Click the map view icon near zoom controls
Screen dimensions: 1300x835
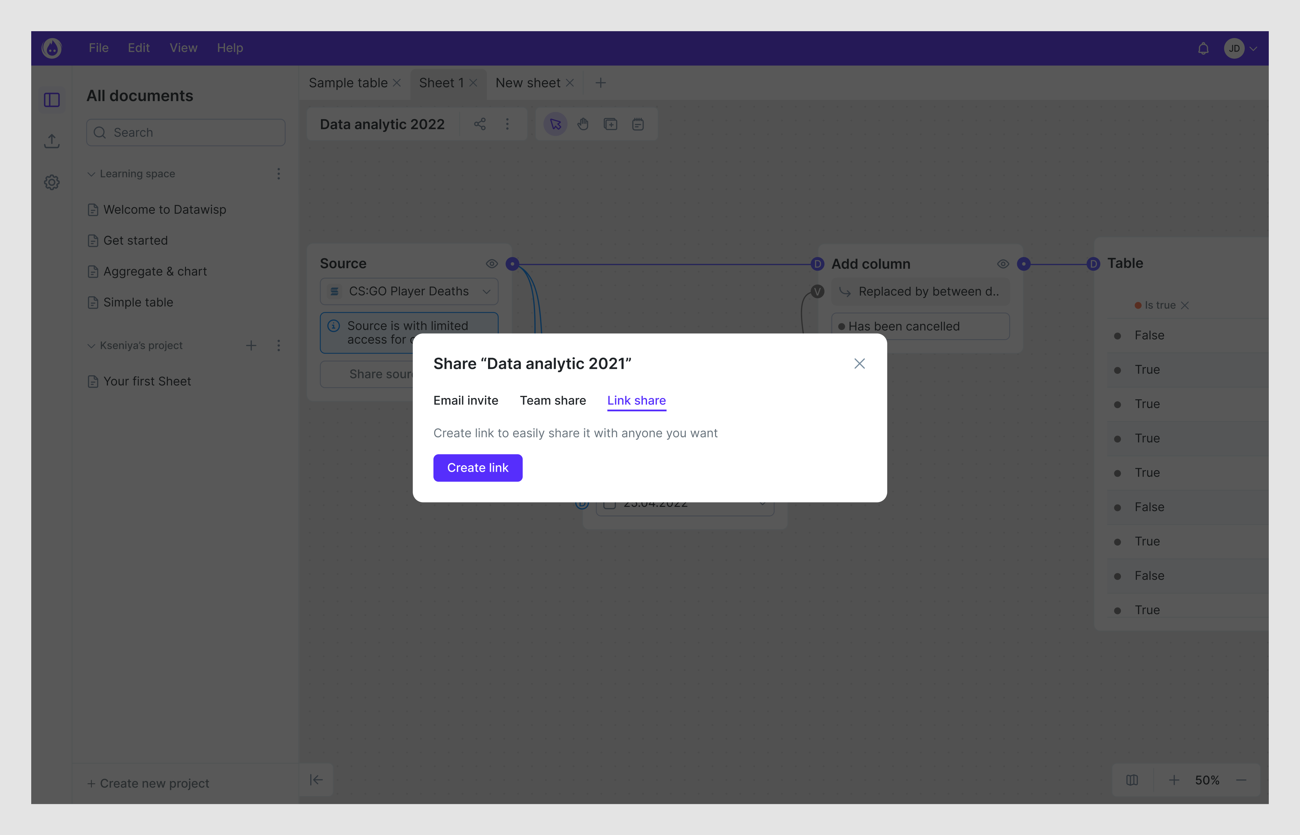[1132, 780]
